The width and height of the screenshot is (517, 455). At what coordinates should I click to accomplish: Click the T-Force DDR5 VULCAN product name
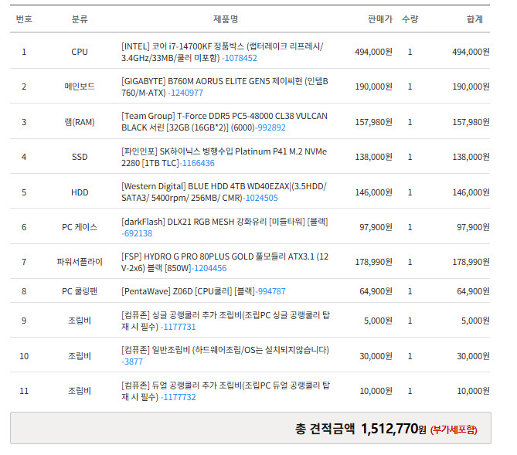coord(224,121)
